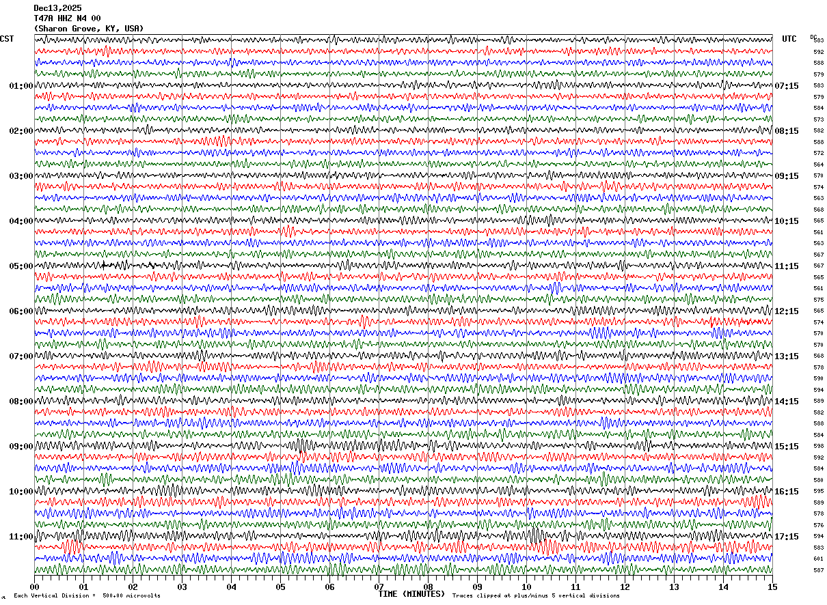Select the 04:00 CST row label
The image size is (827, 605).
[21, 221]
